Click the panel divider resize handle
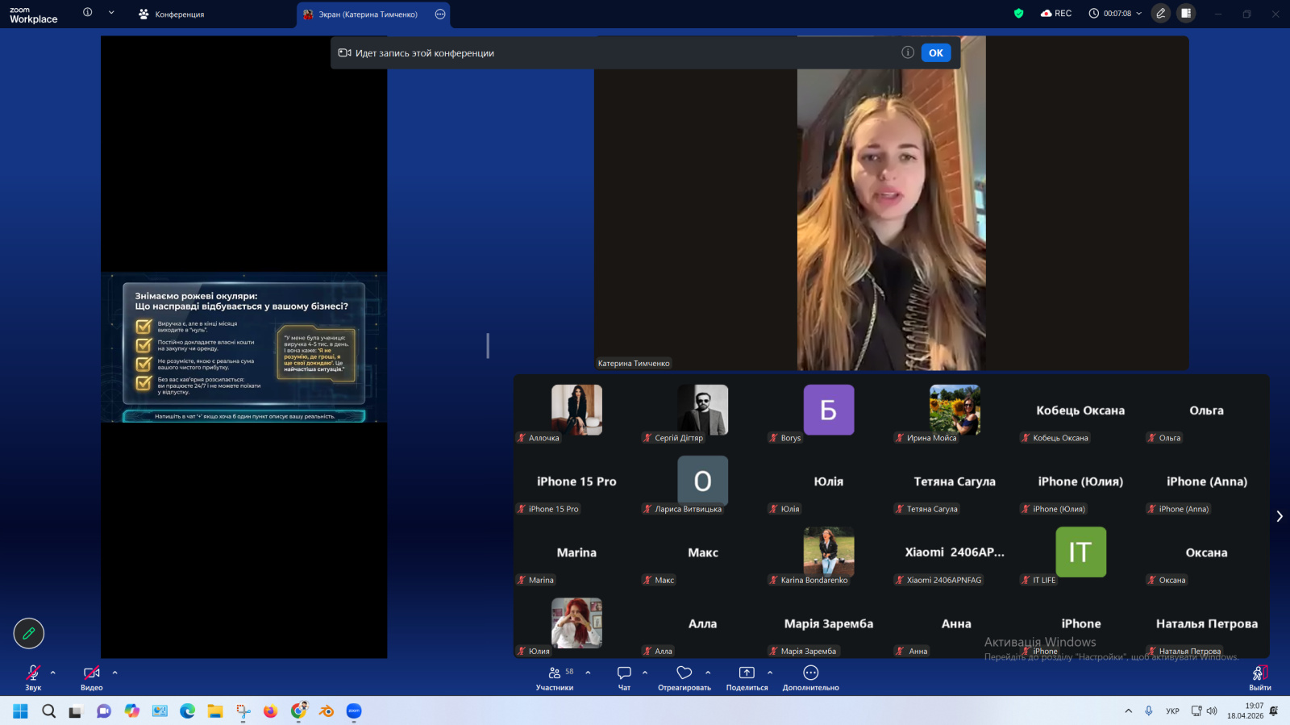This screenshot has height=725, width=1290. tap(488, 346)
